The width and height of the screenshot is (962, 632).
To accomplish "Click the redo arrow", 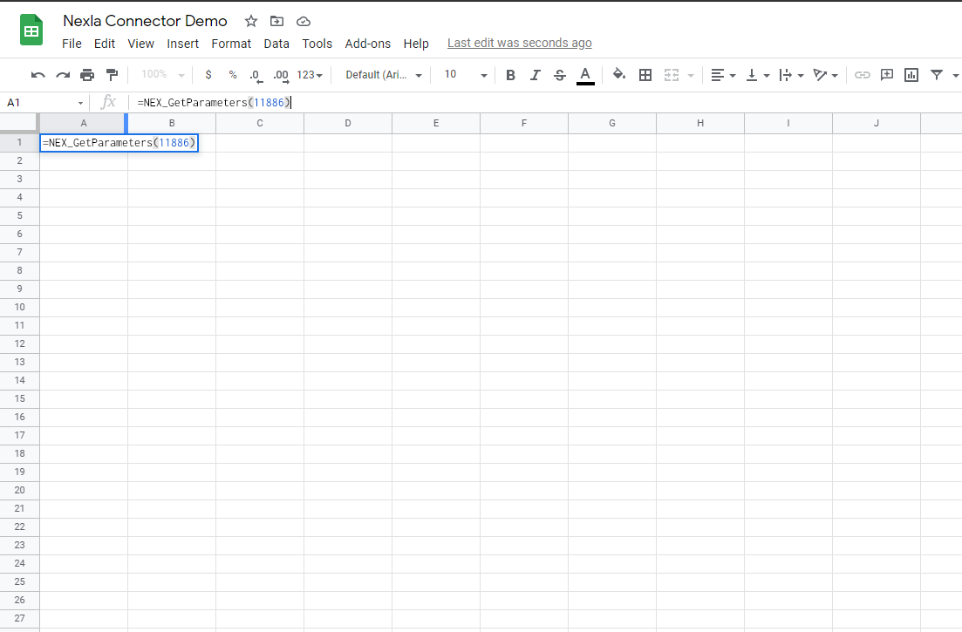I will pyautogui.click(x=63, y=75).
